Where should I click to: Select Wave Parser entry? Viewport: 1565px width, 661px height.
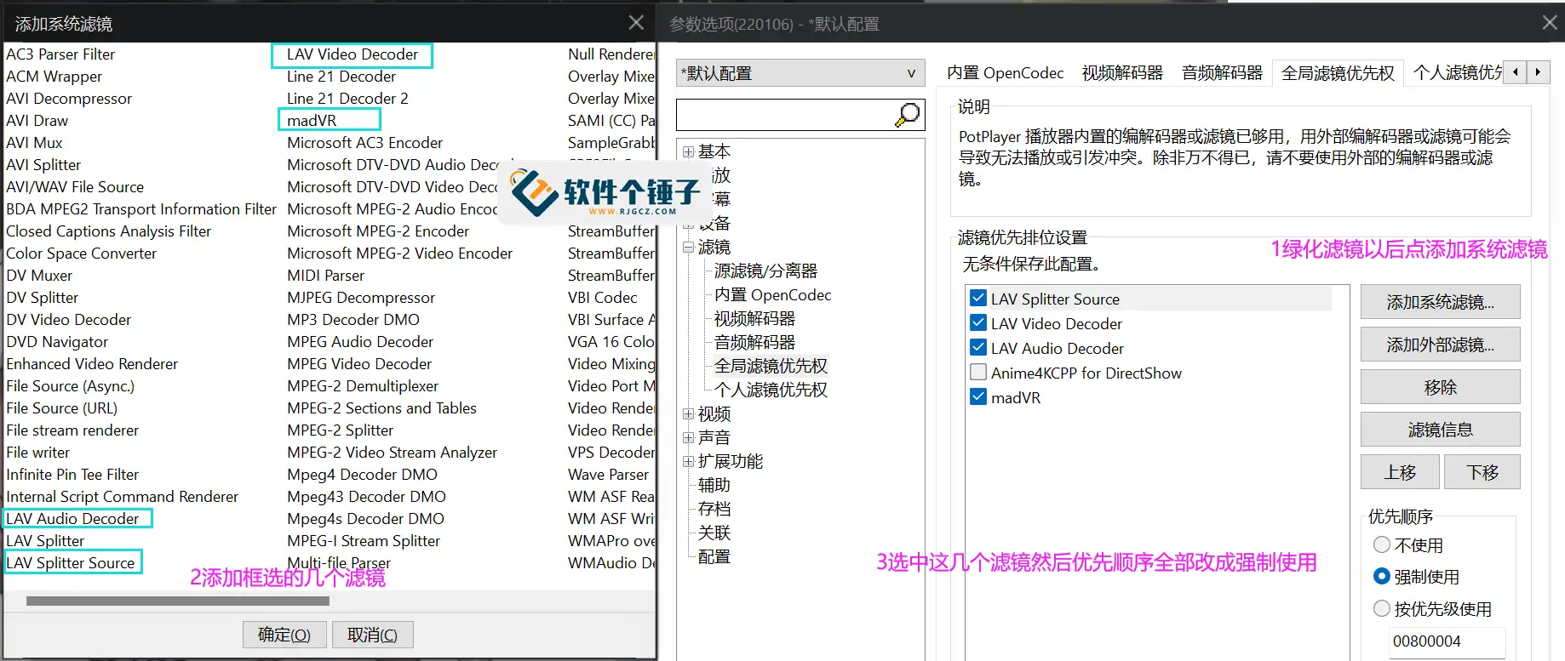608,475
